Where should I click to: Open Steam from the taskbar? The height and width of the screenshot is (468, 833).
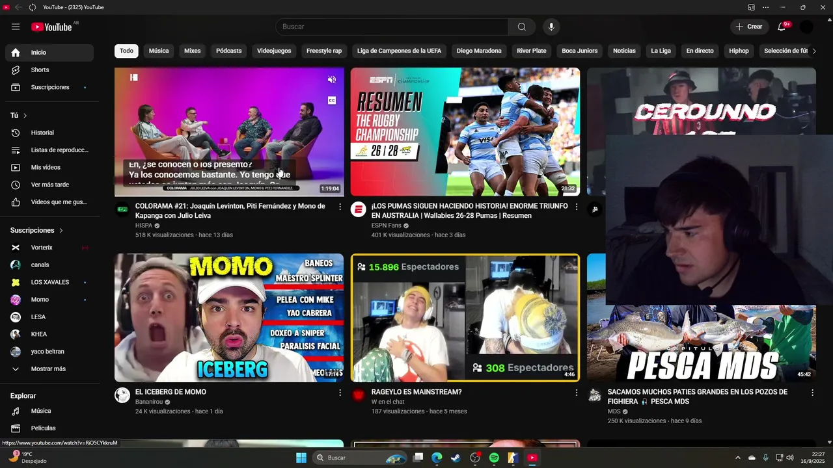tap(456, 458)
